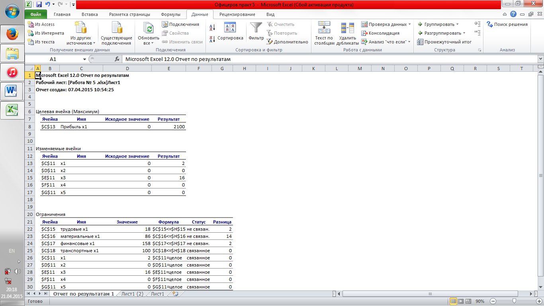Viewport: 544px width, 306px height.
Task: Open Windows Start menu
Action: pyautogui.click(x=12, y=11)
